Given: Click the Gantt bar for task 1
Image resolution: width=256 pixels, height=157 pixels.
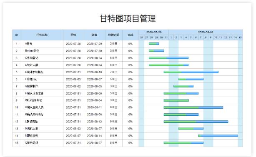Looking at the screenshot, I should click(154, 44).
